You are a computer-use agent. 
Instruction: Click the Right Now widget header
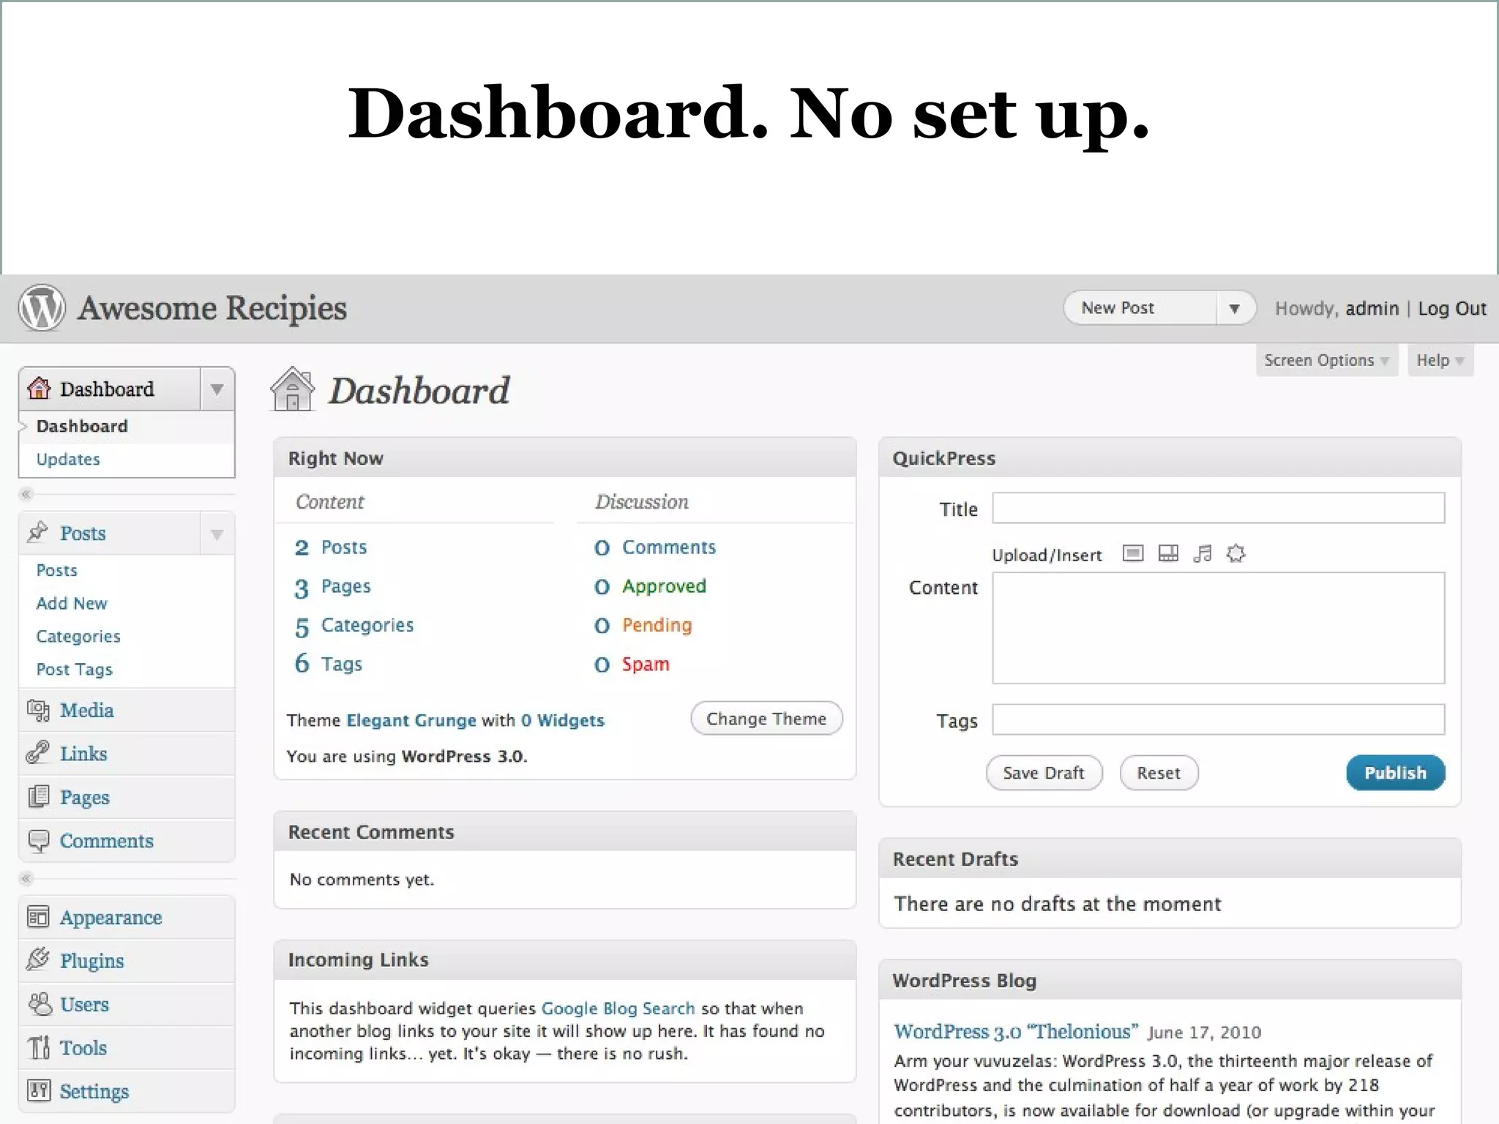[564, 458]
